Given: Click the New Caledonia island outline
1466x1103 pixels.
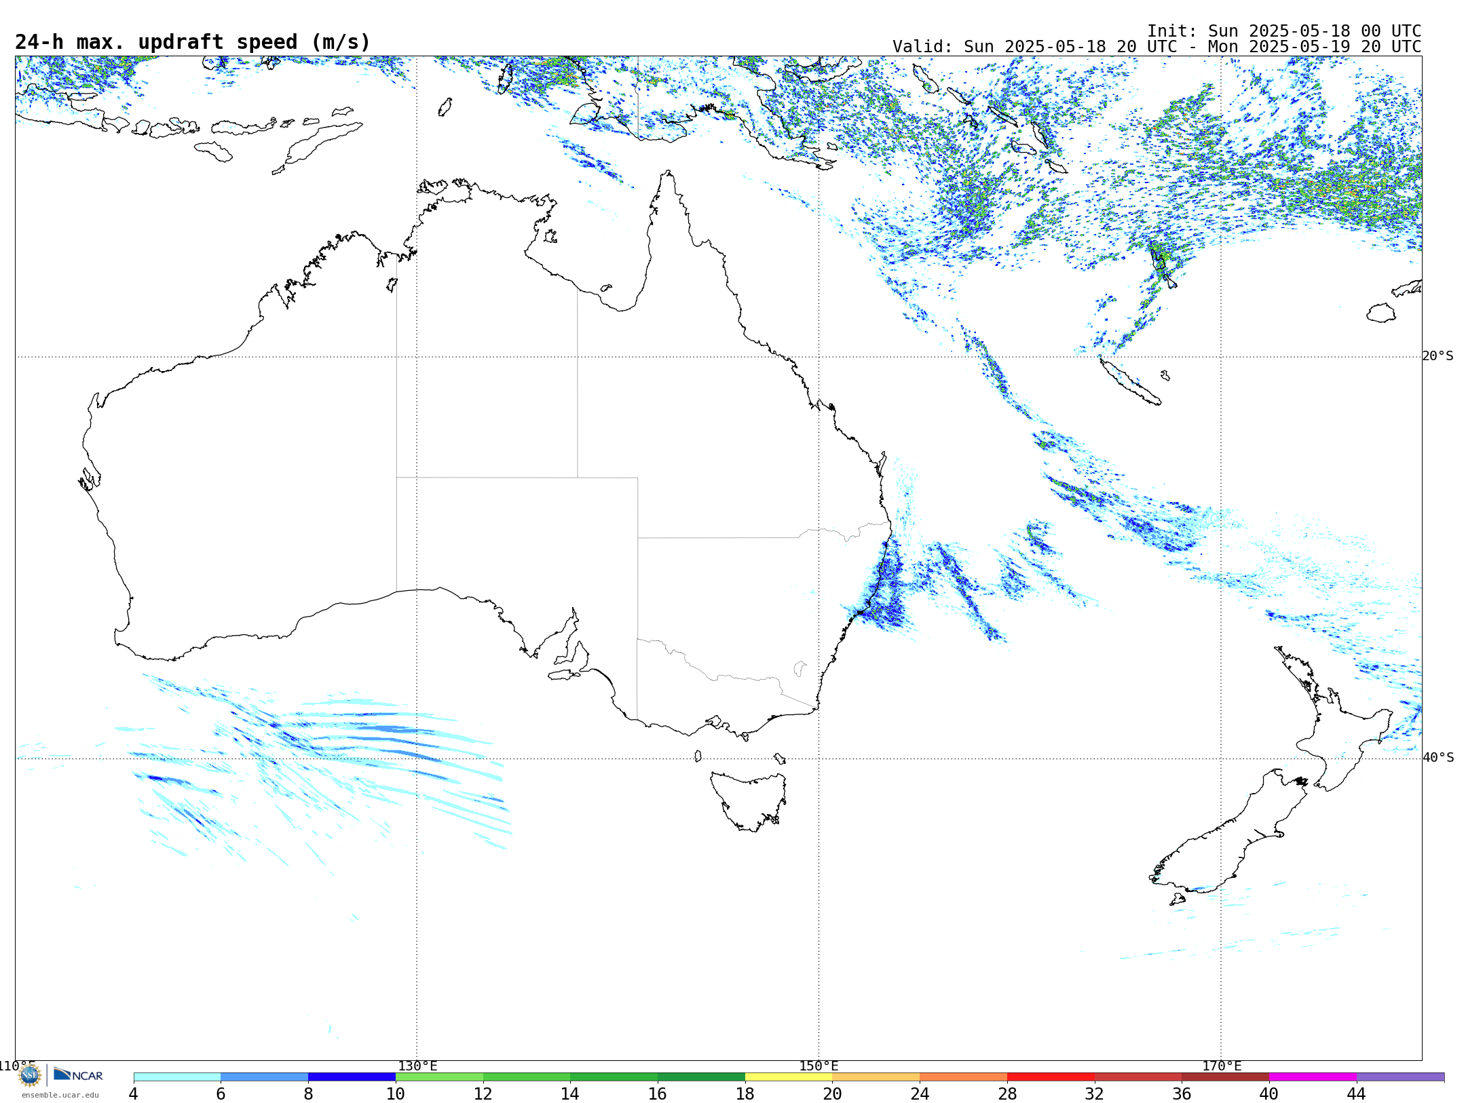Looking at the screenshot, I should (1130, 381).
